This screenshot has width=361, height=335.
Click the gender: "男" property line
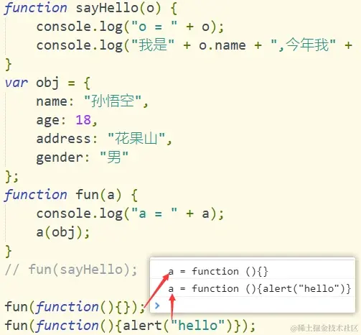(x=83, y=157)
